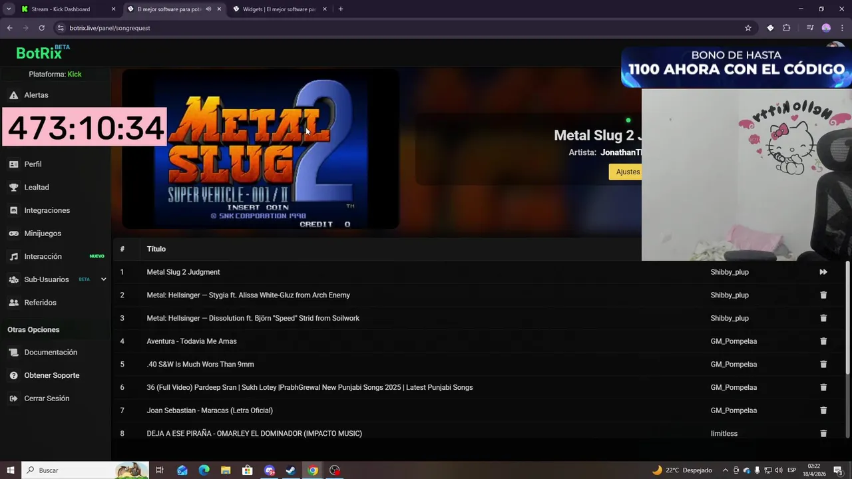The image size is (852, 479).
Task: Open a new browser tab
Action: tap(341, 9)
